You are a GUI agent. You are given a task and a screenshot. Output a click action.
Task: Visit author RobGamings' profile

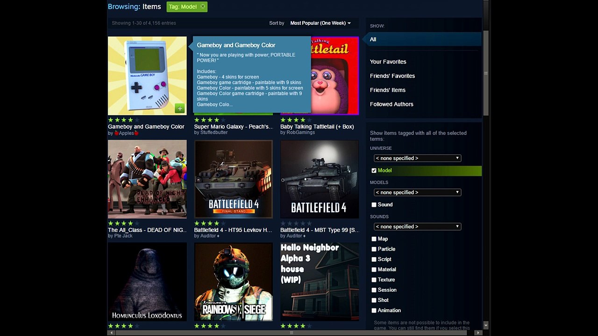pos(301,133)
